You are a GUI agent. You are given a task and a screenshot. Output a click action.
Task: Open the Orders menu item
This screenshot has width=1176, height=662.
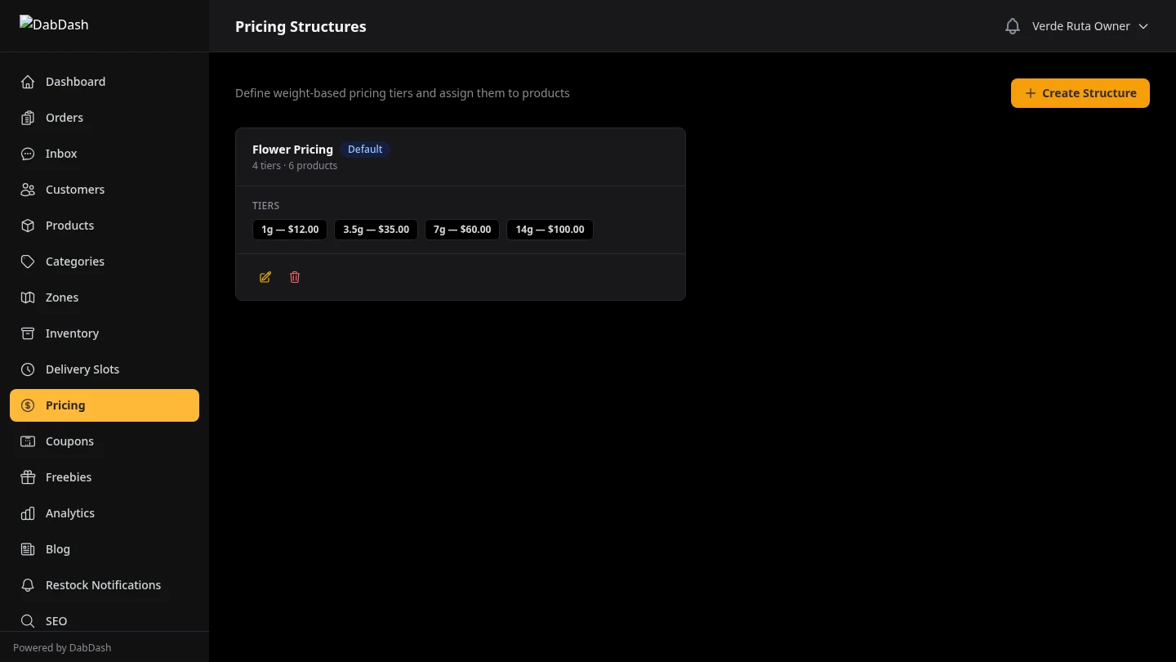click(x=65, y=118)
